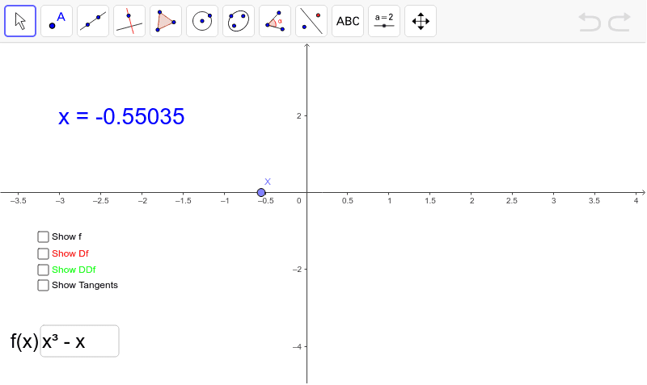The image size is (647, 385).
Task: Pick the Move Graphics View tool
Action: 421,21
